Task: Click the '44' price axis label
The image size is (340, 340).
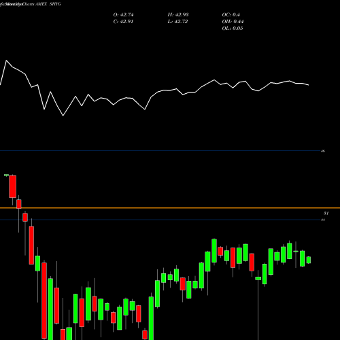Action: [x=323, y=220]
